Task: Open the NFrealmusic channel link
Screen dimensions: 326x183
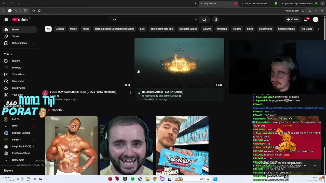Action: pos(148,96)
